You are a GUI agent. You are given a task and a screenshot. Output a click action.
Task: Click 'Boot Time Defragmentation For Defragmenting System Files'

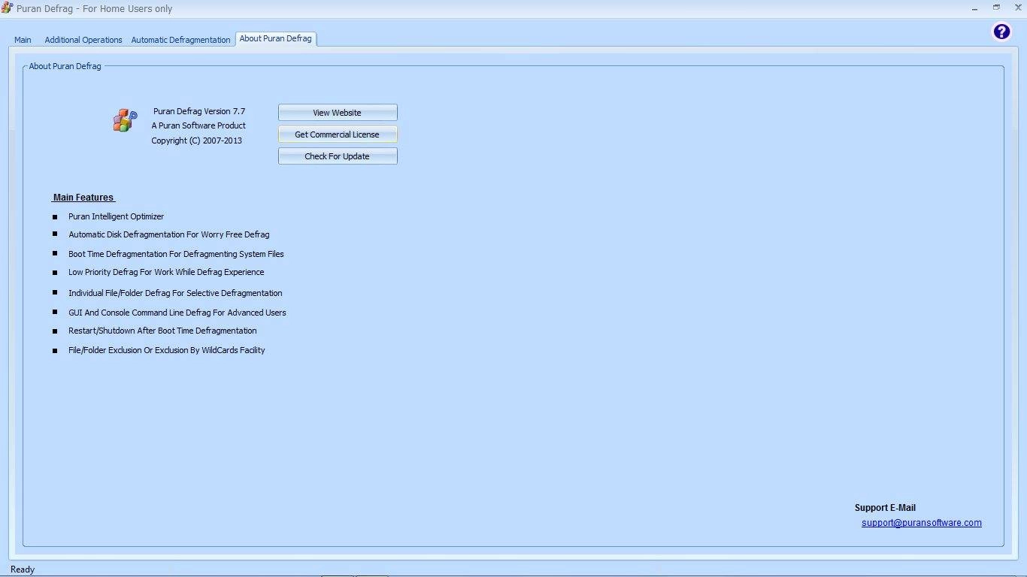click(176, 254)
